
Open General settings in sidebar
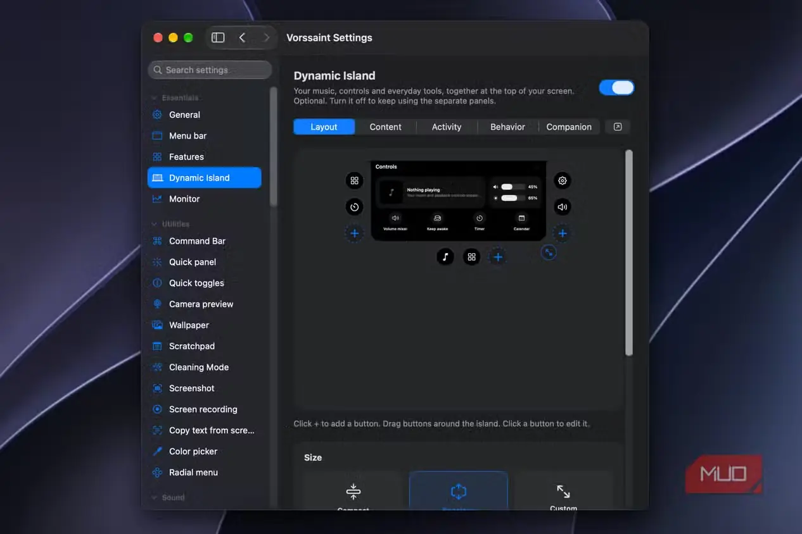204,115
